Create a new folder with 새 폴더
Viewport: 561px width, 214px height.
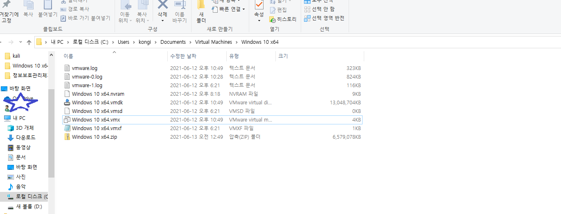(201, 12)
